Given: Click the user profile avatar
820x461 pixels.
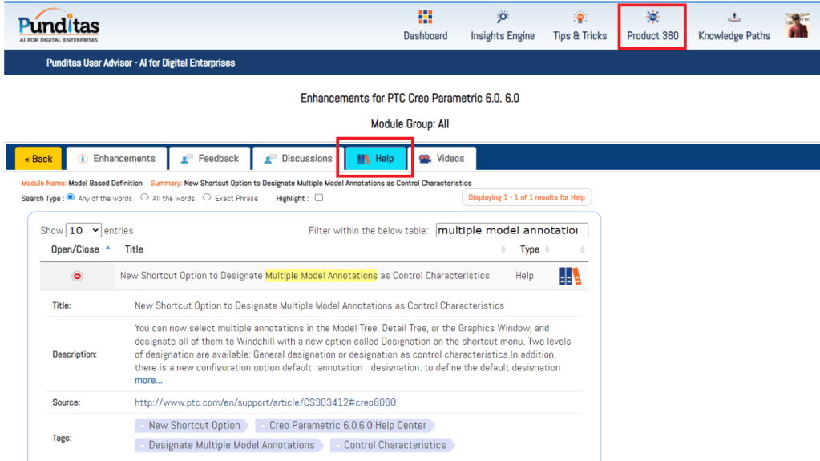Looking at the screenshot, I should [797, 25].
